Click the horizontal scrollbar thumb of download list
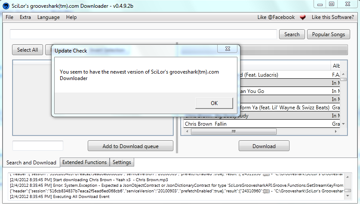 click(234, 131)
